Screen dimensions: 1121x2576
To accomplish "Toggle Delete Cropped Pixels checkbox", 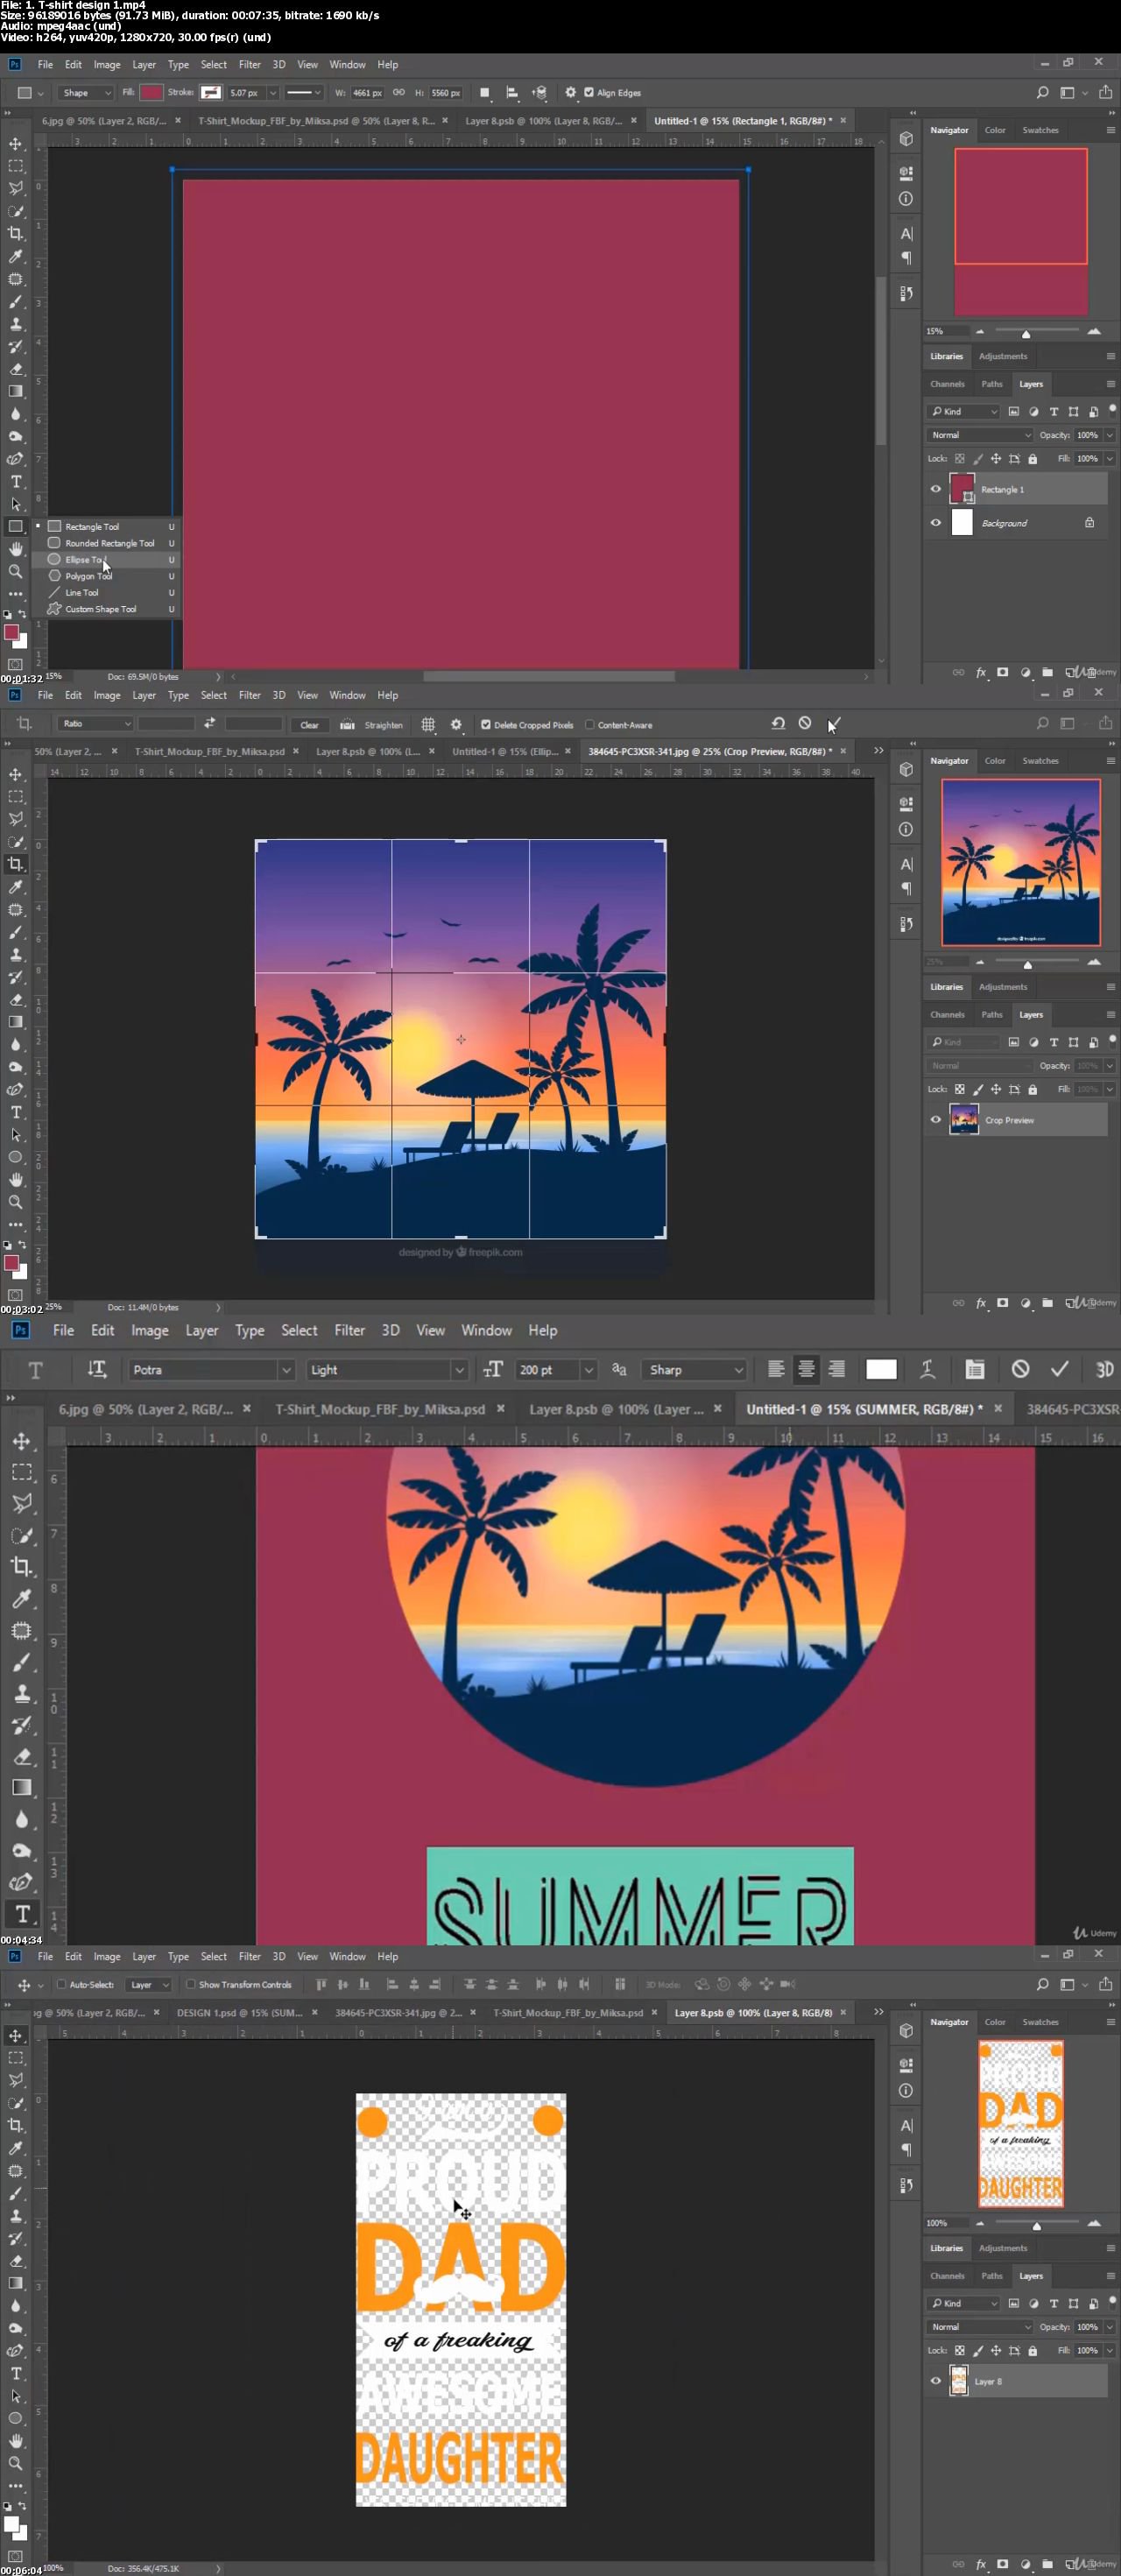I will coord(486,725).
